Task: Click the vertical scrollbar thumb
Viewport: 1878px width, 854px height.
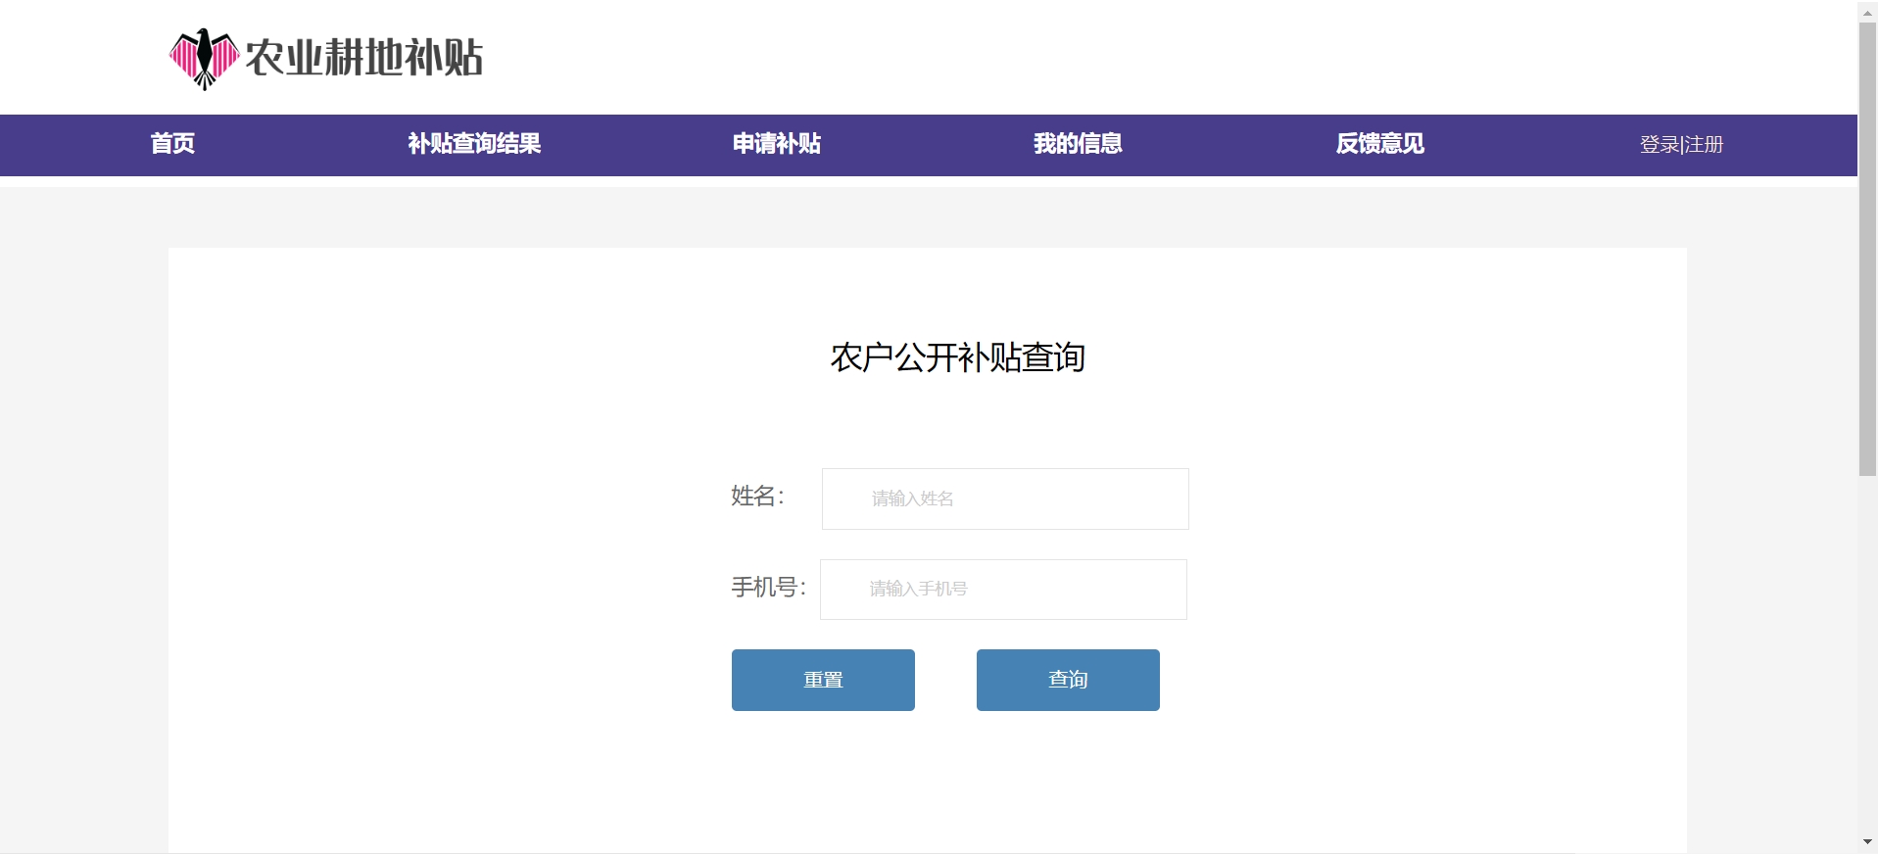Action: (x=1867, y=250)
